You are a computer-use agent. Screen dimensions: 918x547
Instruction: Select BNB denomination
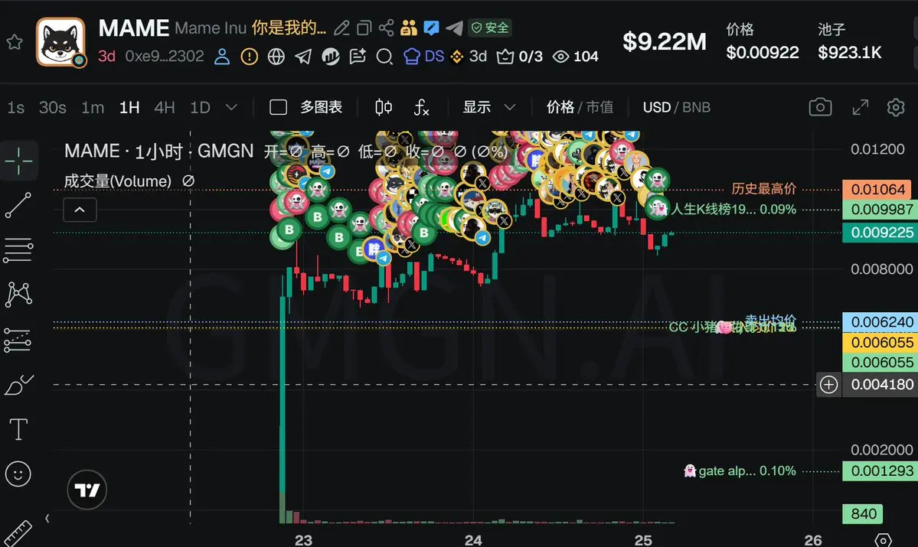(696, 108)
